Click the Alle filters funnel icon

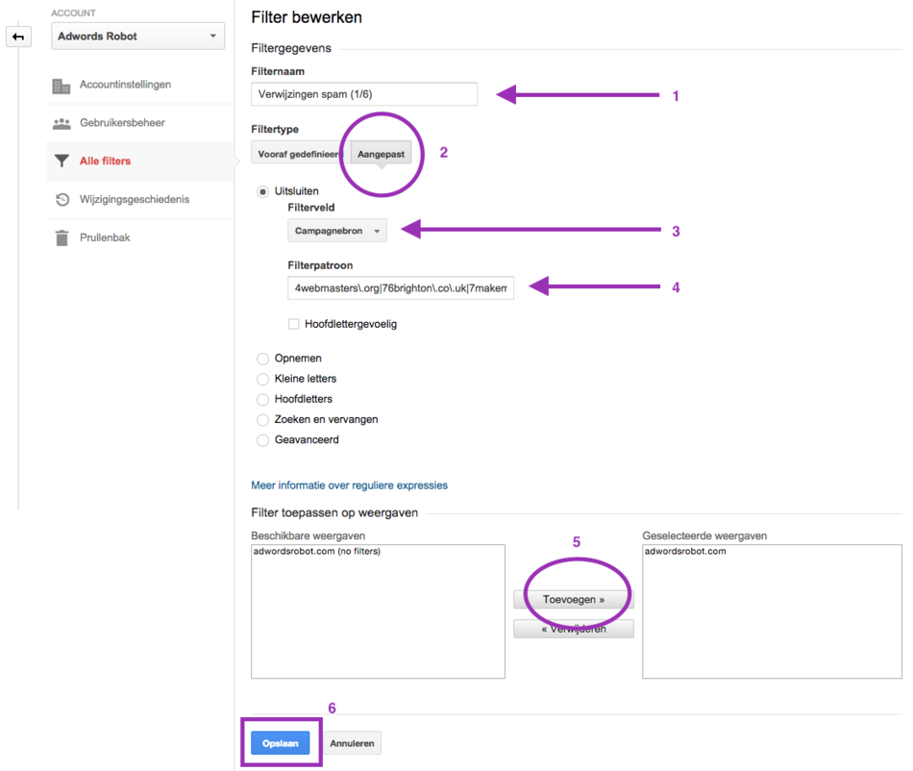click(62, 162)
